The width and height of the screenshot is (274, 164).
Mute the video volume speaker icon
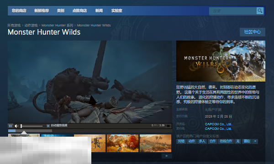coord(16,126)
